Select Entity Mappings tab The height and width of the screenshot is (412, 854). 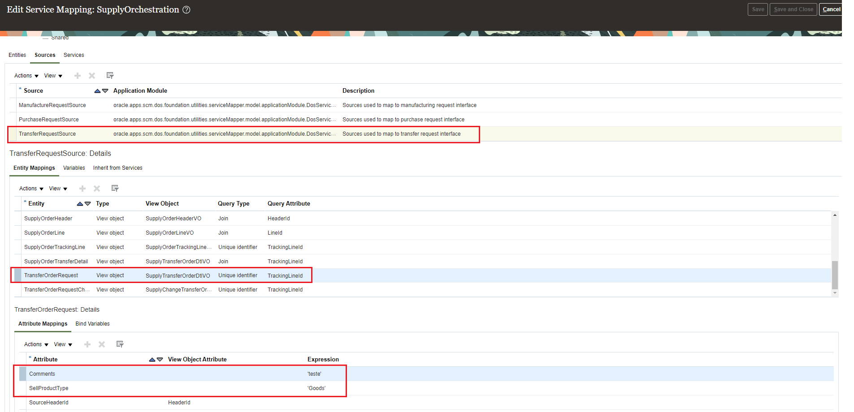34,168
